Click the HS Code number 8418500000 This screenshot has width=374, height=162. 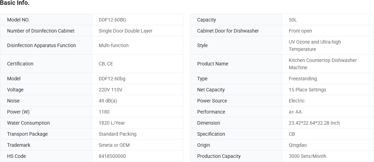(112, 156)
